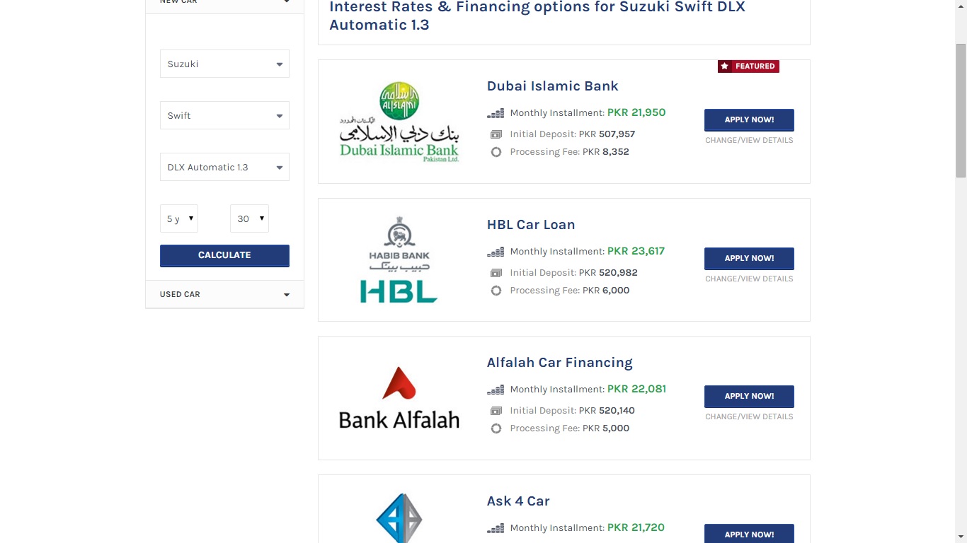Click monthly installment bars icon for Dubai Islamic Bank

click(496, 113)
